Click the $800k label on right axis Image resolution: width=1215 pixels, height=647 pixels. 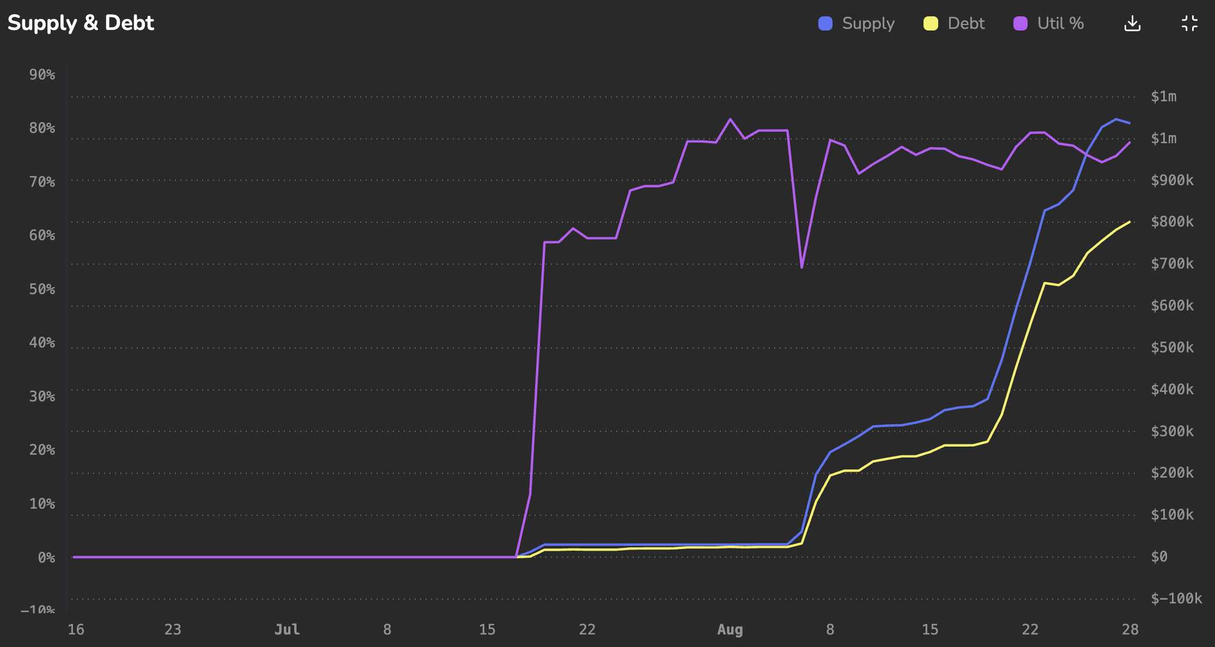point(1172,222)
